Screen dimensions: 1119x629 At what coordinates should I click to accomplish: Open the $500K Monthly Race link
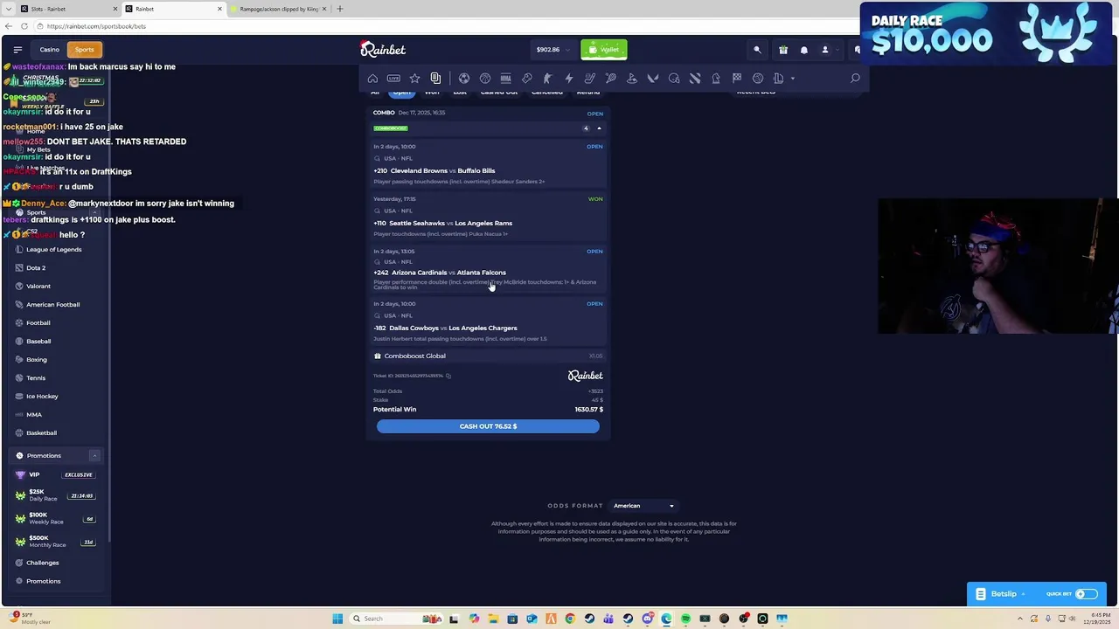pyautogui.click(x=54, y=542)
